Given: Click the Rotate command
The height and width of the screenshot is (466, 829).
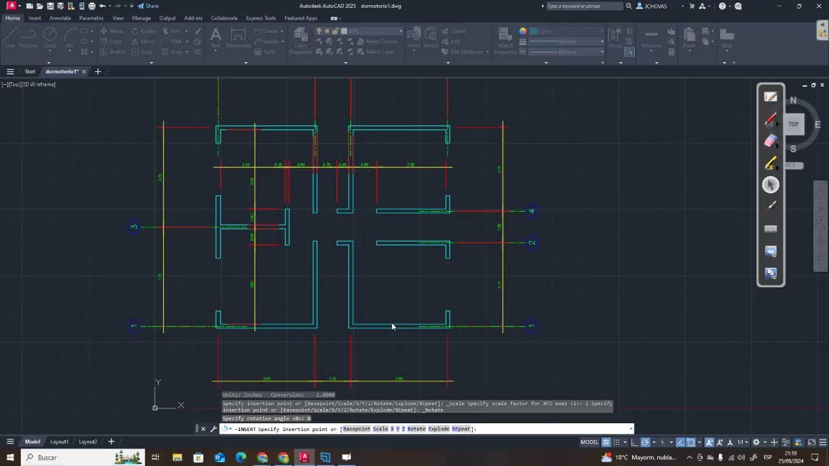Looking at the screenshot, I should click(143, 31).
